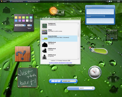
Task: Open the English language dropdown
Action: tap(95, 7)
